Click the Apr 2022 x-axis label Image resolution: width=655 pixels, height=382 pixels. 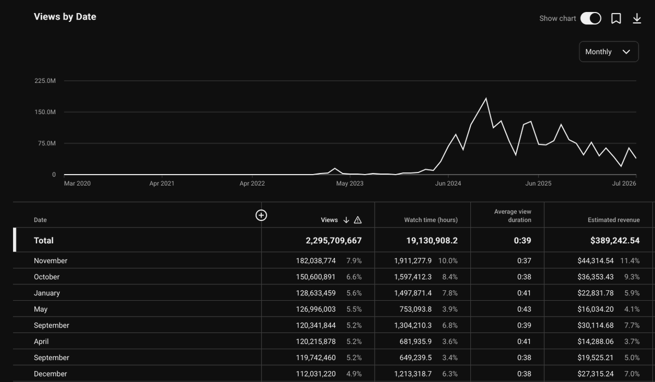[252, 183]
